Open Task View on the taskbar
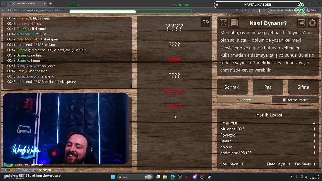 pyautogui.click(x=158, y=177)
